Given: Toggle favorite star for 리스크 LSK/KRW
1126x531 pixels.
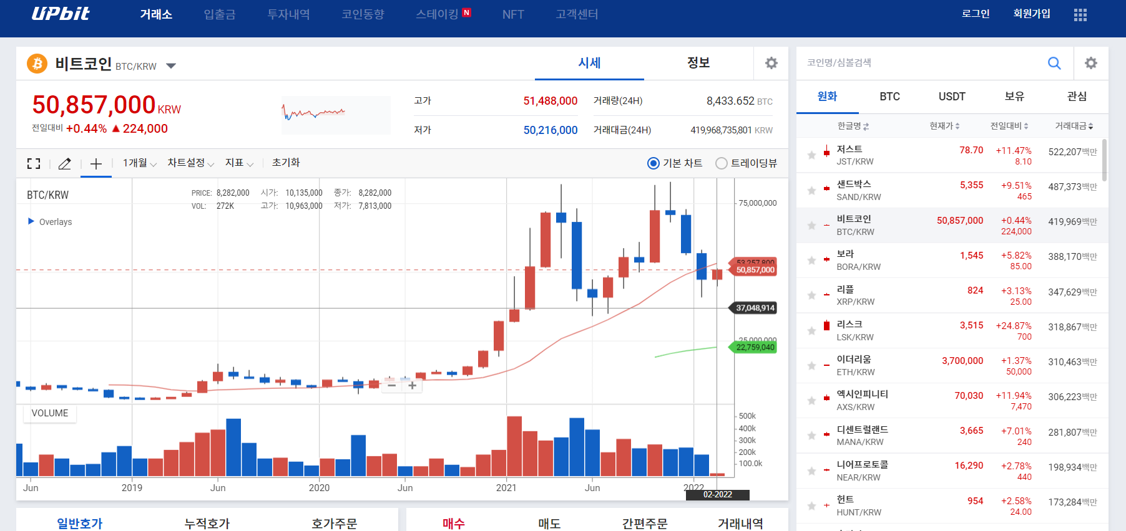Looking at the screenshot, I should (x=811, y=330).
